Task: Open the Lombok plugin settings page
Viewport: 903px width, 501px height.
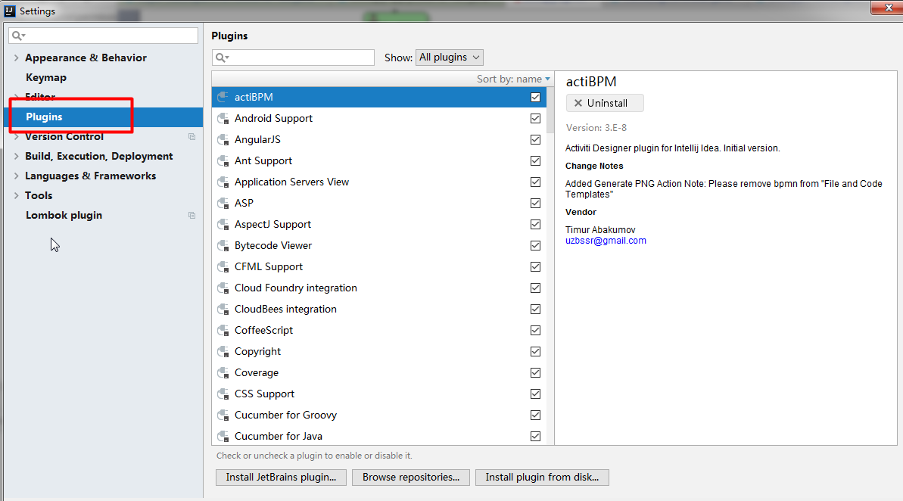Action: click(64, 215)
